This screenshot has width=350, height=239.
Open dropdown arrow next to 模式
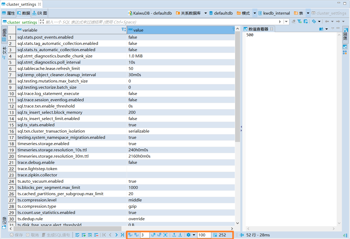click(255, 13)
